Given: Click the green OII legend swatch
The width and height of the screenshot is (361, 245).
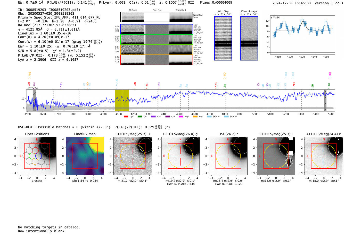Looking at the screenshot, I should coord(140,116).
